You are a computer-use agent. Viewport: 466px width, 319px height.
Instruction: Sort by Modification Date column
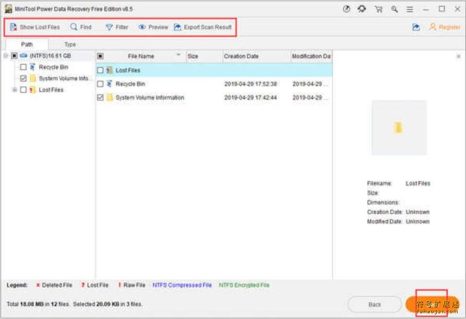[x=311, y=56]
